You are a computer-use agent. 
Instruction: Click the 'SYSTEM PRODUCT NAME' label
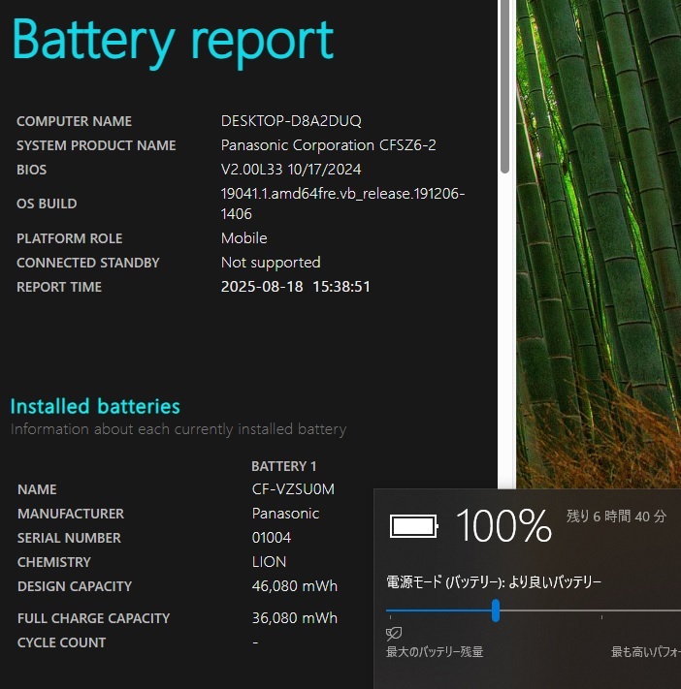tap(96, 145)
